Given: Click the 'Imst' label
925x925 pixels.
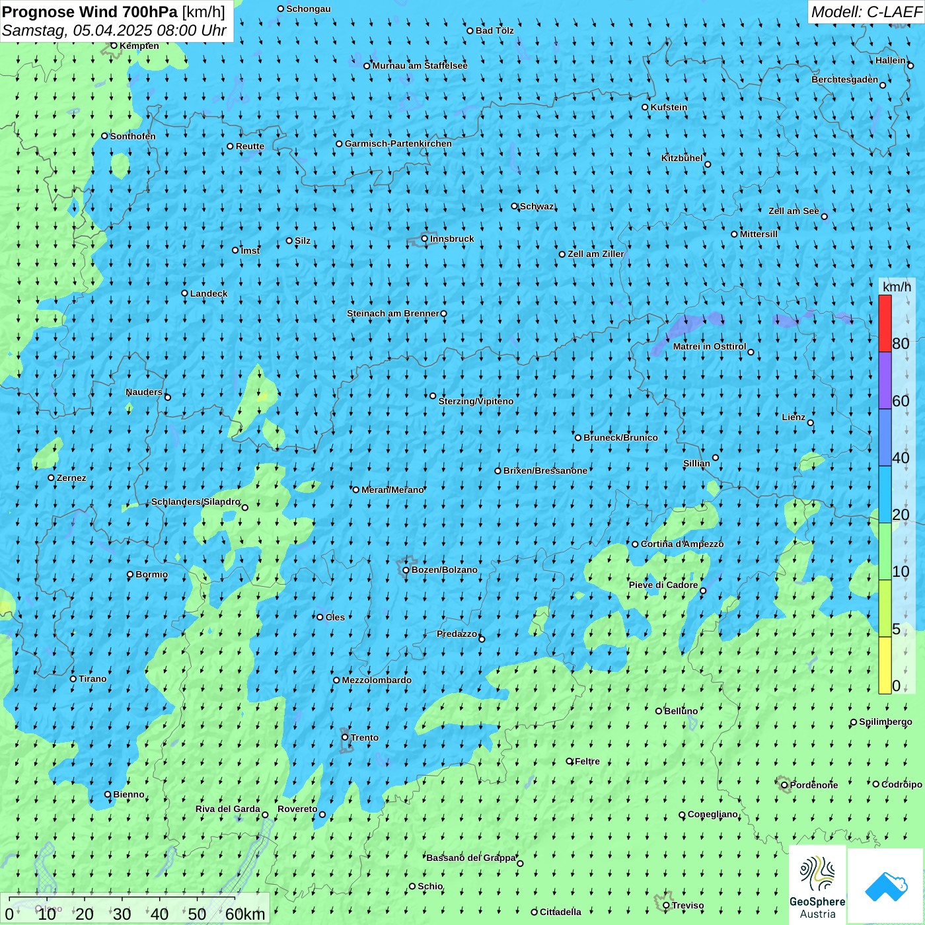Looking at the screenshot, I should click(250, 250).
